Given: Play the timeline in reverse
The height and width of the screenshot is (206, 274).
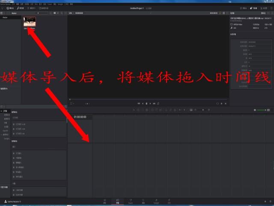Looking at the screenshot, I should click(143, 103).
